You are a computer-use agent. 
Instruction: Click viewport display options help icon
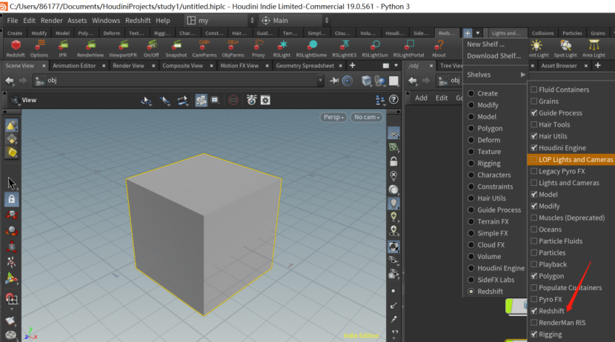(x=393, y=100)
